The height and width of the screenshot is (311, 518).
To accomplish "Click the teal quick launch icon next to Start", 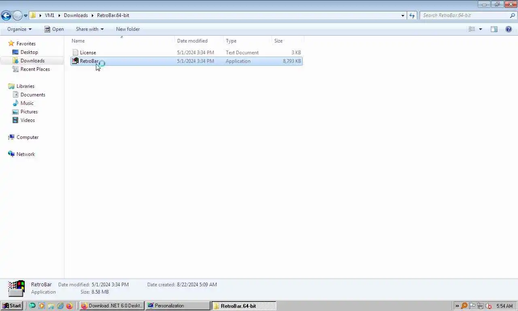I will click(x=32, y=306).
